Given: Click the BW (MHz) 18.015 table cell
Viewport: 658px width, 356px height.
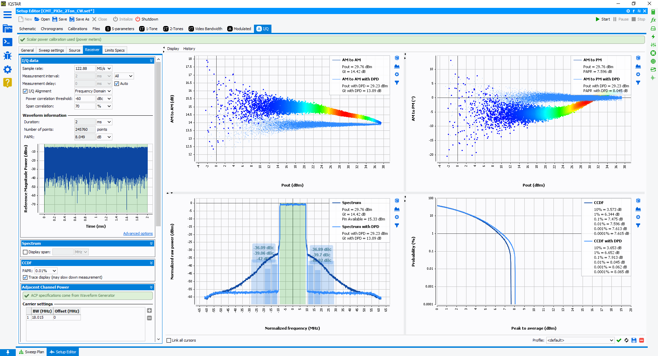Looking at the screenshot, I should point(42,317).
